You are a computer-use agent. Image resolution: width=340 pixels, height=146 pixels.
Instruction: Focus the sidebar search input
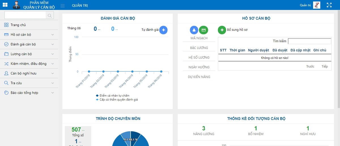point(25,16)
